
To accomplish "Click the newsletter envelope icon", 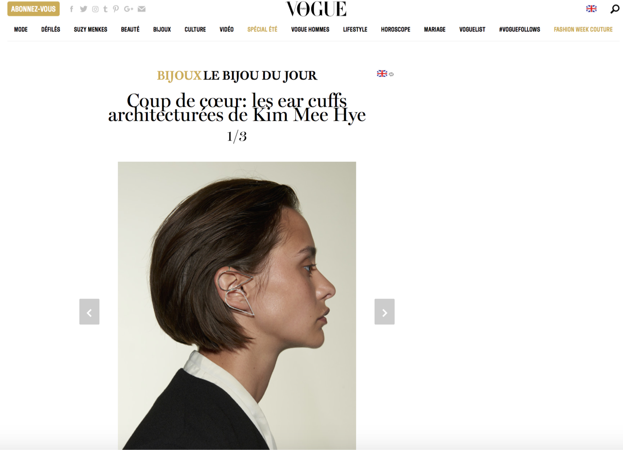I will click(142, 9).
